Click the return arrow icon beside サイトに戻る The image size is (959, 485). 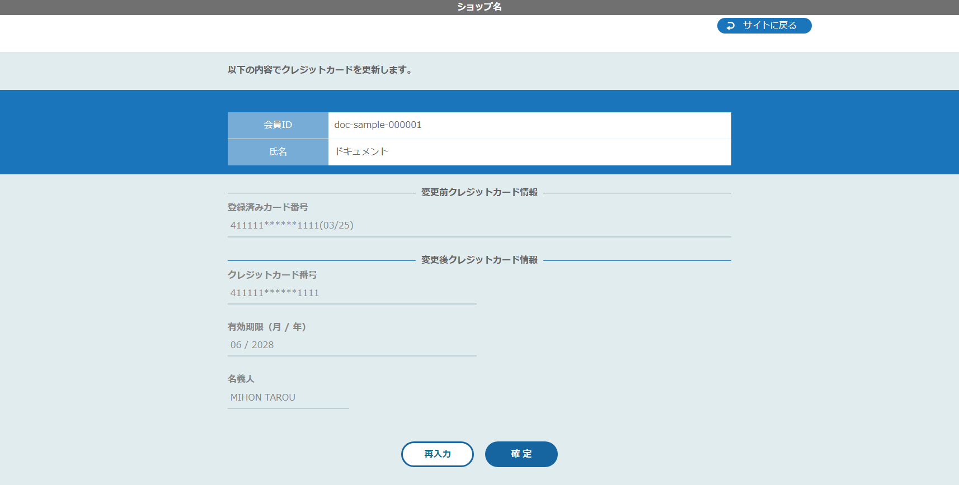[730, 26]
